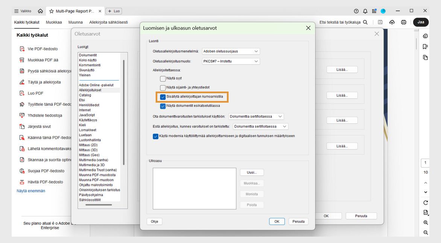Click the zoom in icon in right rail
Screen dimensions: 441x243
pos(426,222)
